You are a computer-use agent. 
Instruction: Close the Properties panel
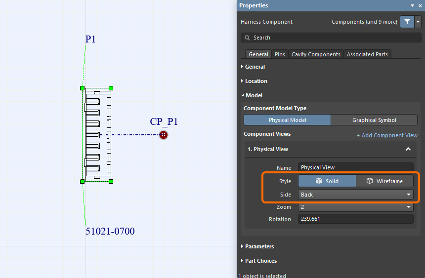pyautogui.click(x=420, y=6)
